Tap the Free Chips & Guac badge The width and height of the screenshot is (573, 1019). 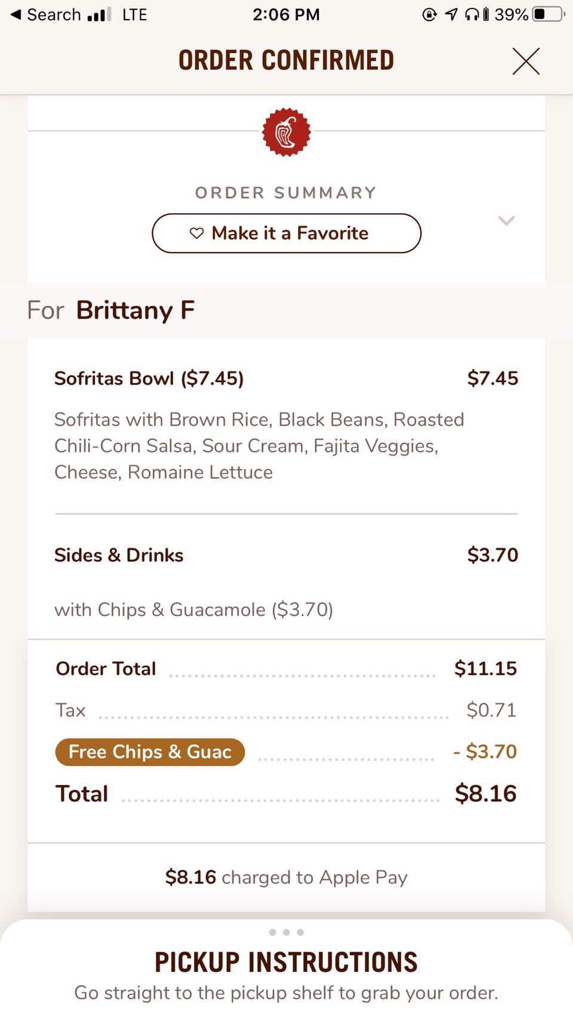pos(150,752)
